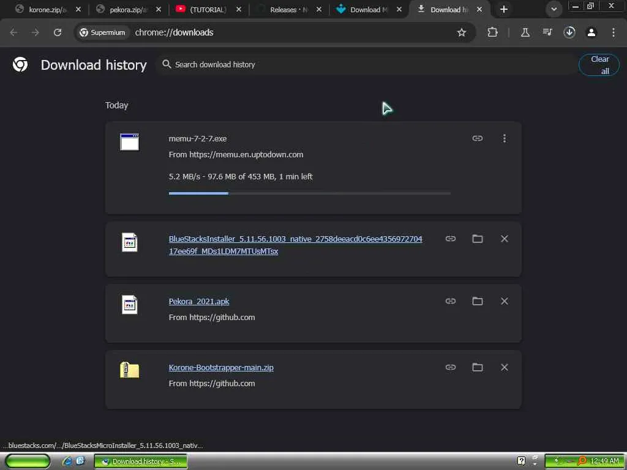
Task: Close the pekora.zip tab
Action: tap(159, 9)
